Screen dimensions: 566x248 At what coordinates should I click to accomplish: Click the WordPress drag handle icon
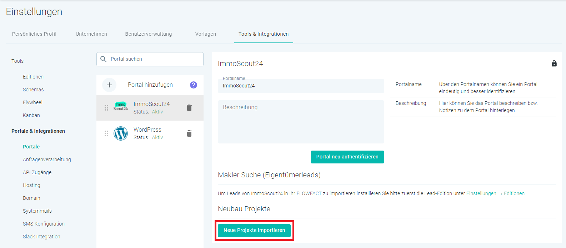106,133
